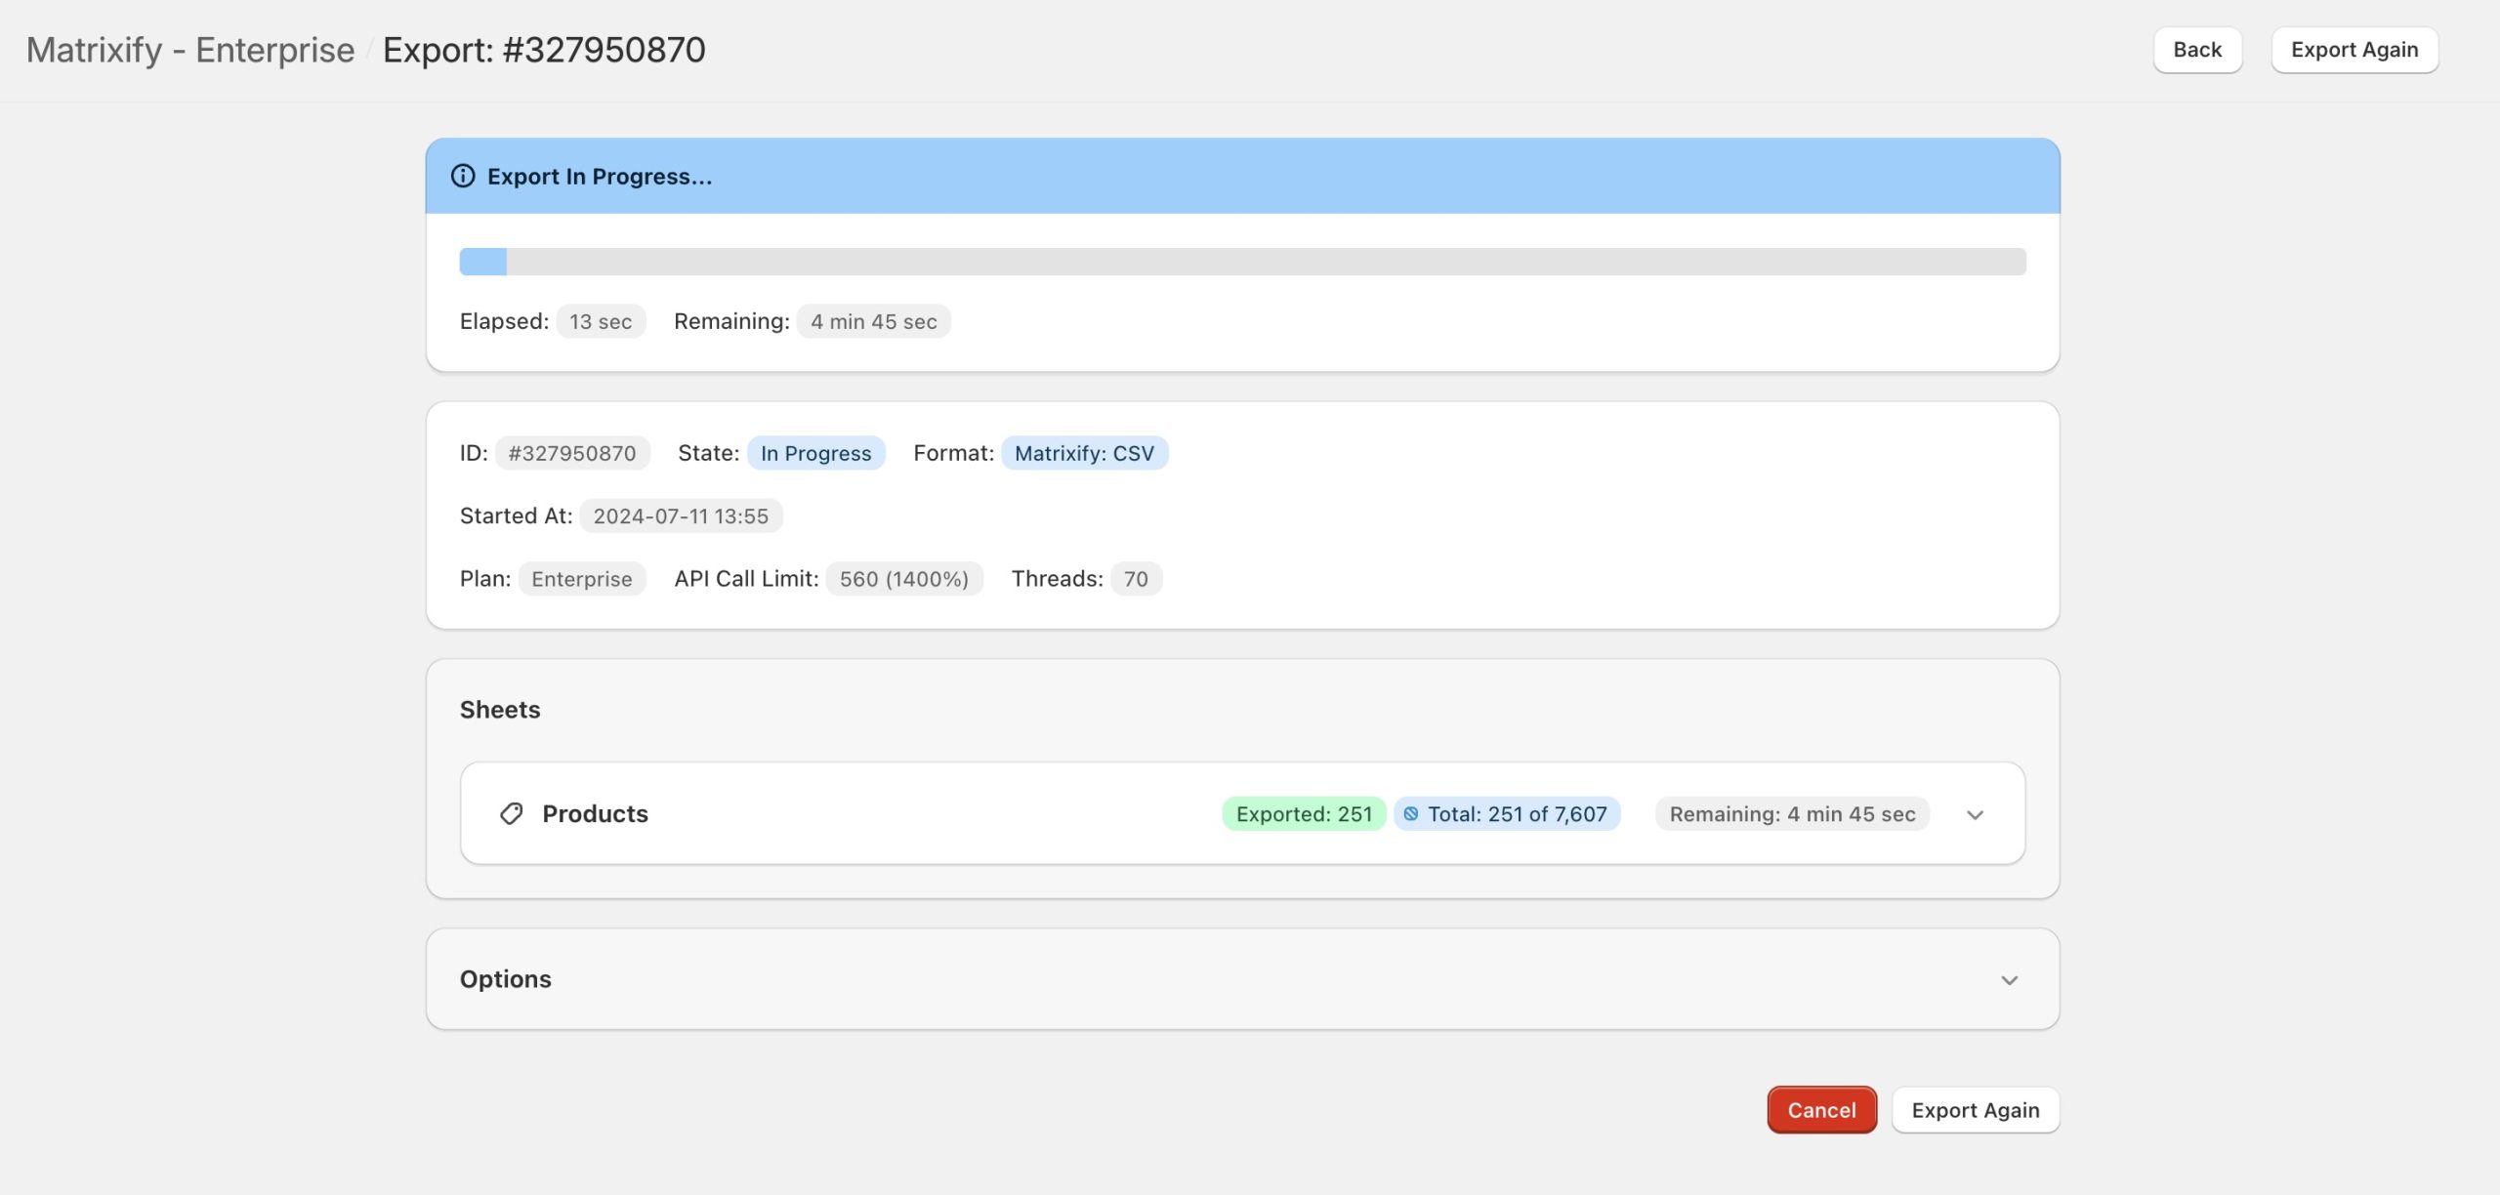
Task: Click the export progress bar
Action: (x=1242, y=262)
